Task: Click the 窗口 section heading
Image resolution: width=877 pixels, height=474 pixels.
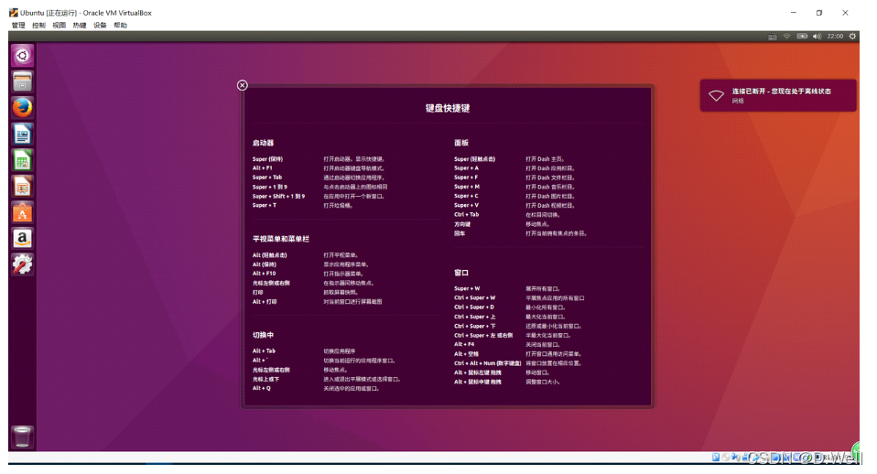Action: 461,273
